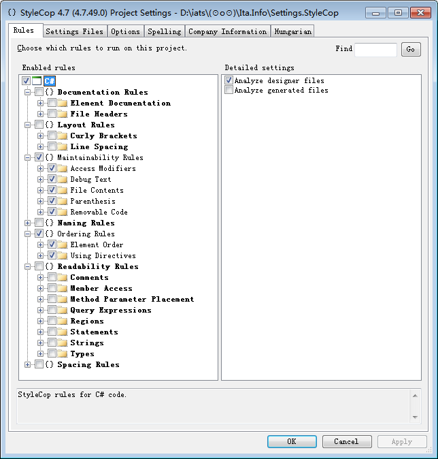Enable Analyze generated files

pyautogui.click(x=229, y=90)
